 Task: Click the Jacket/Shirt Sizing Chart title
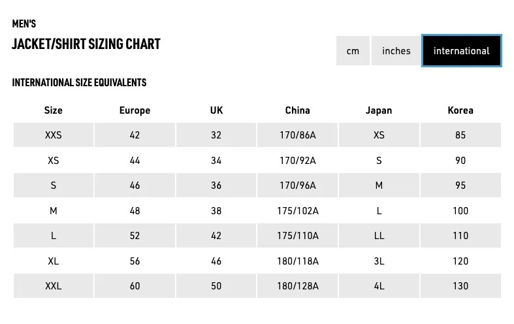point(86,44)
